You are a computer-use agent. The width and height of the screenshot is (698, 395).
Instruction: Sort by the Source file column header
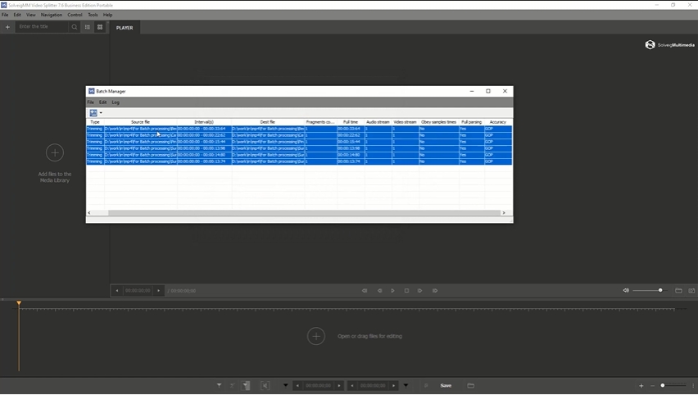[140, 122]
